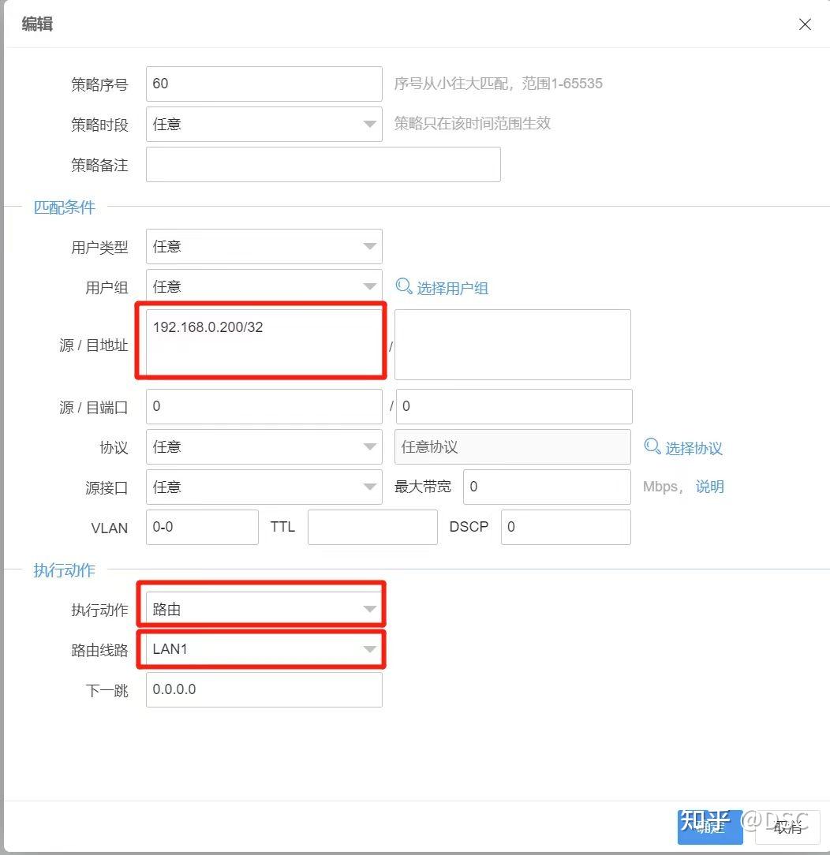Screen dimensions: 830x855
Task: Click the magnifier icon beside 选择协议
Action: (652, 446)
